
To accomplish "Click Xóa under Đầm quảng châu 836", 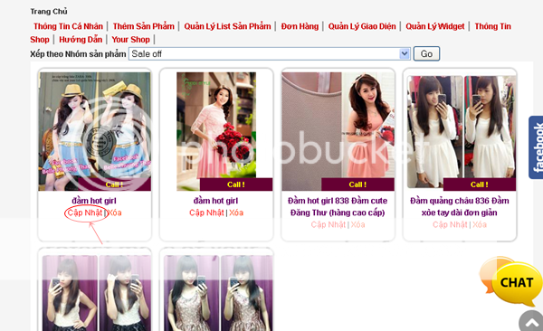I will point(480,224).
